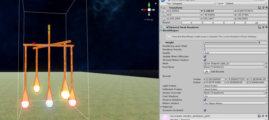Click Scale X field 183.2959
Screen dimensions: 269x120
tap(185, 19)
